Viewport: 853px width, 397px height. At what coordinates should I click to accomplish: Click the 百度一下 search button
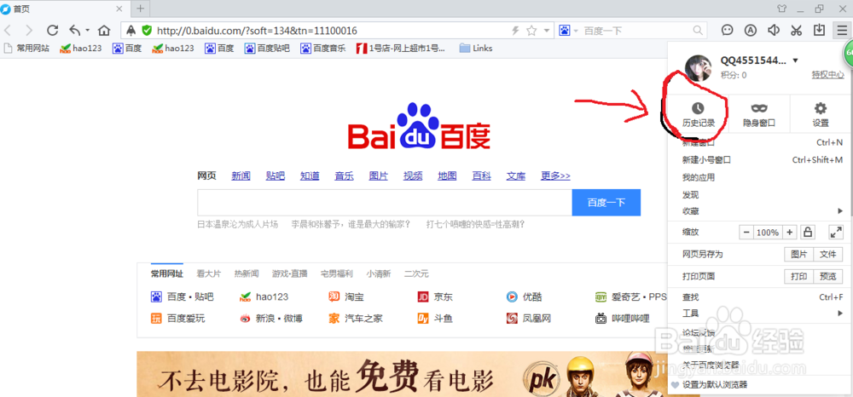606,203
